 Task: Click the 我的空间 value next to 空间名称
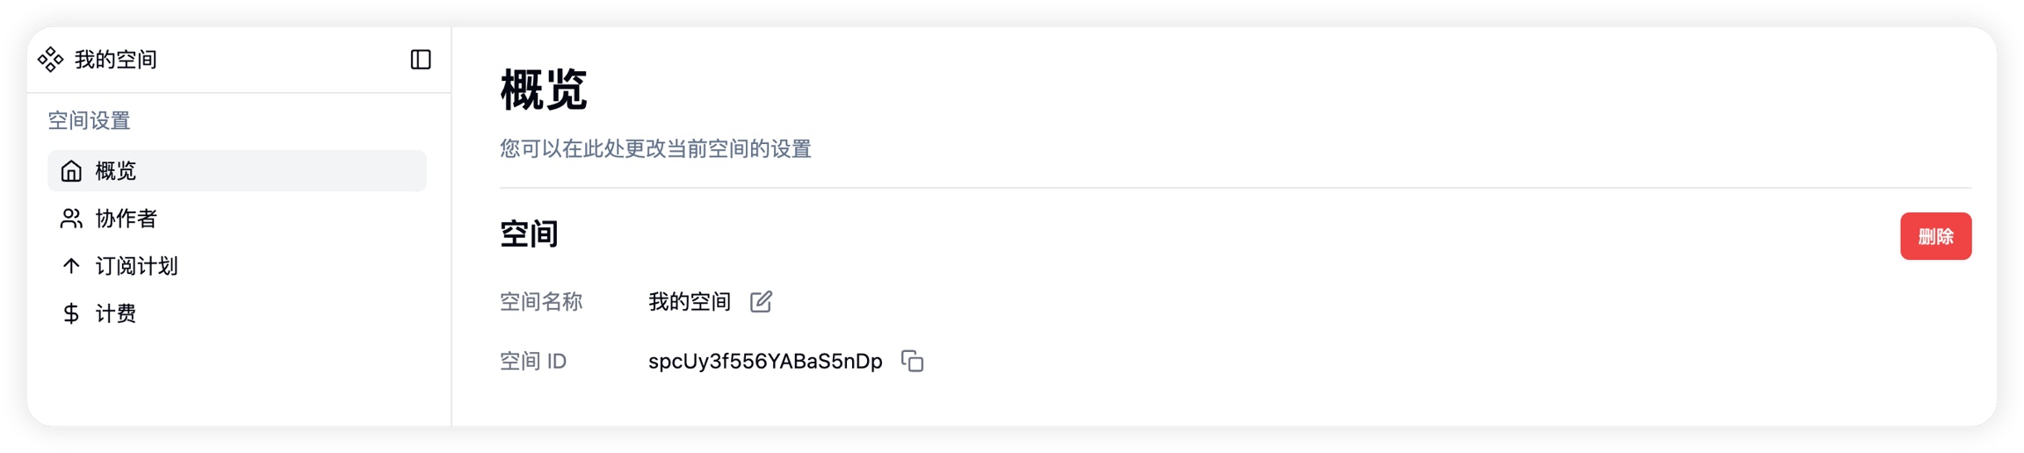tap(690, 301)
